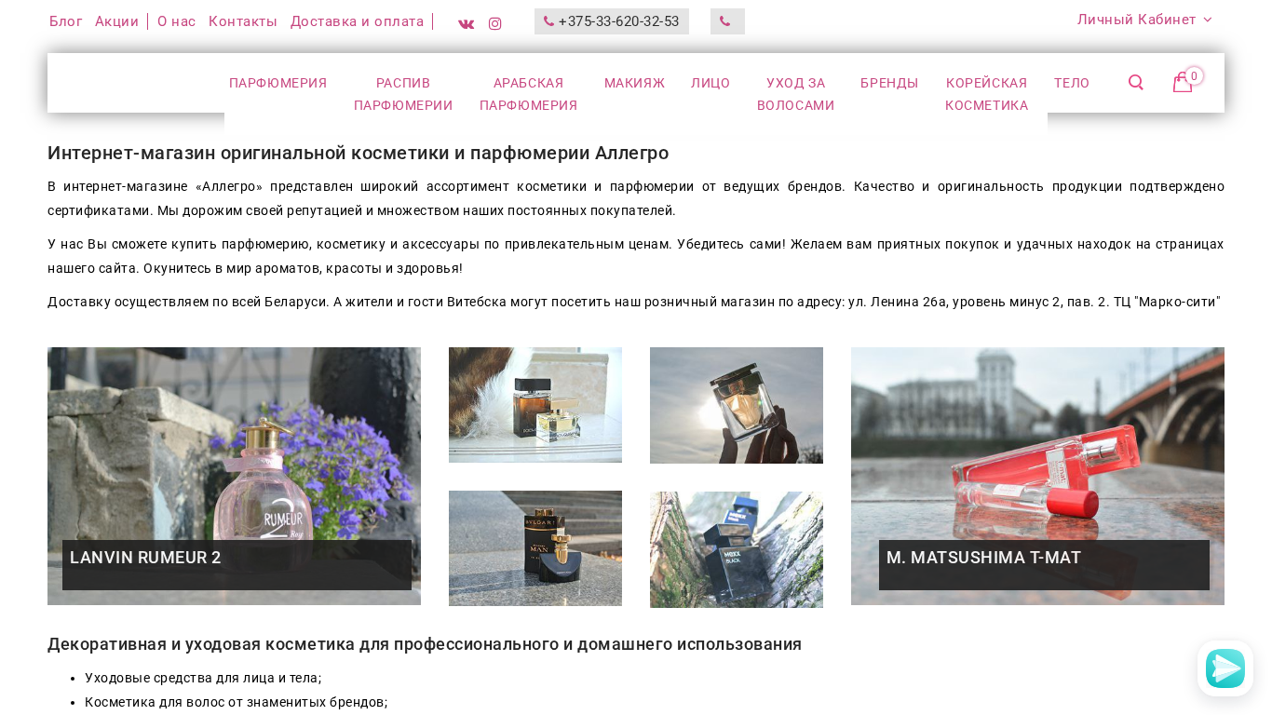The image size is (1272, 715).
Task: Click the second phone icon button
Action: (x=727, y=21)
